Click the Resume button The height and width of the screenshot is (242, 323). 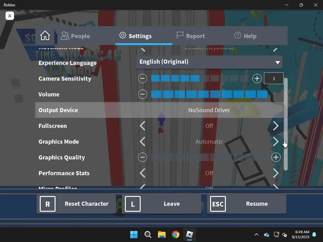coord(247,204)
